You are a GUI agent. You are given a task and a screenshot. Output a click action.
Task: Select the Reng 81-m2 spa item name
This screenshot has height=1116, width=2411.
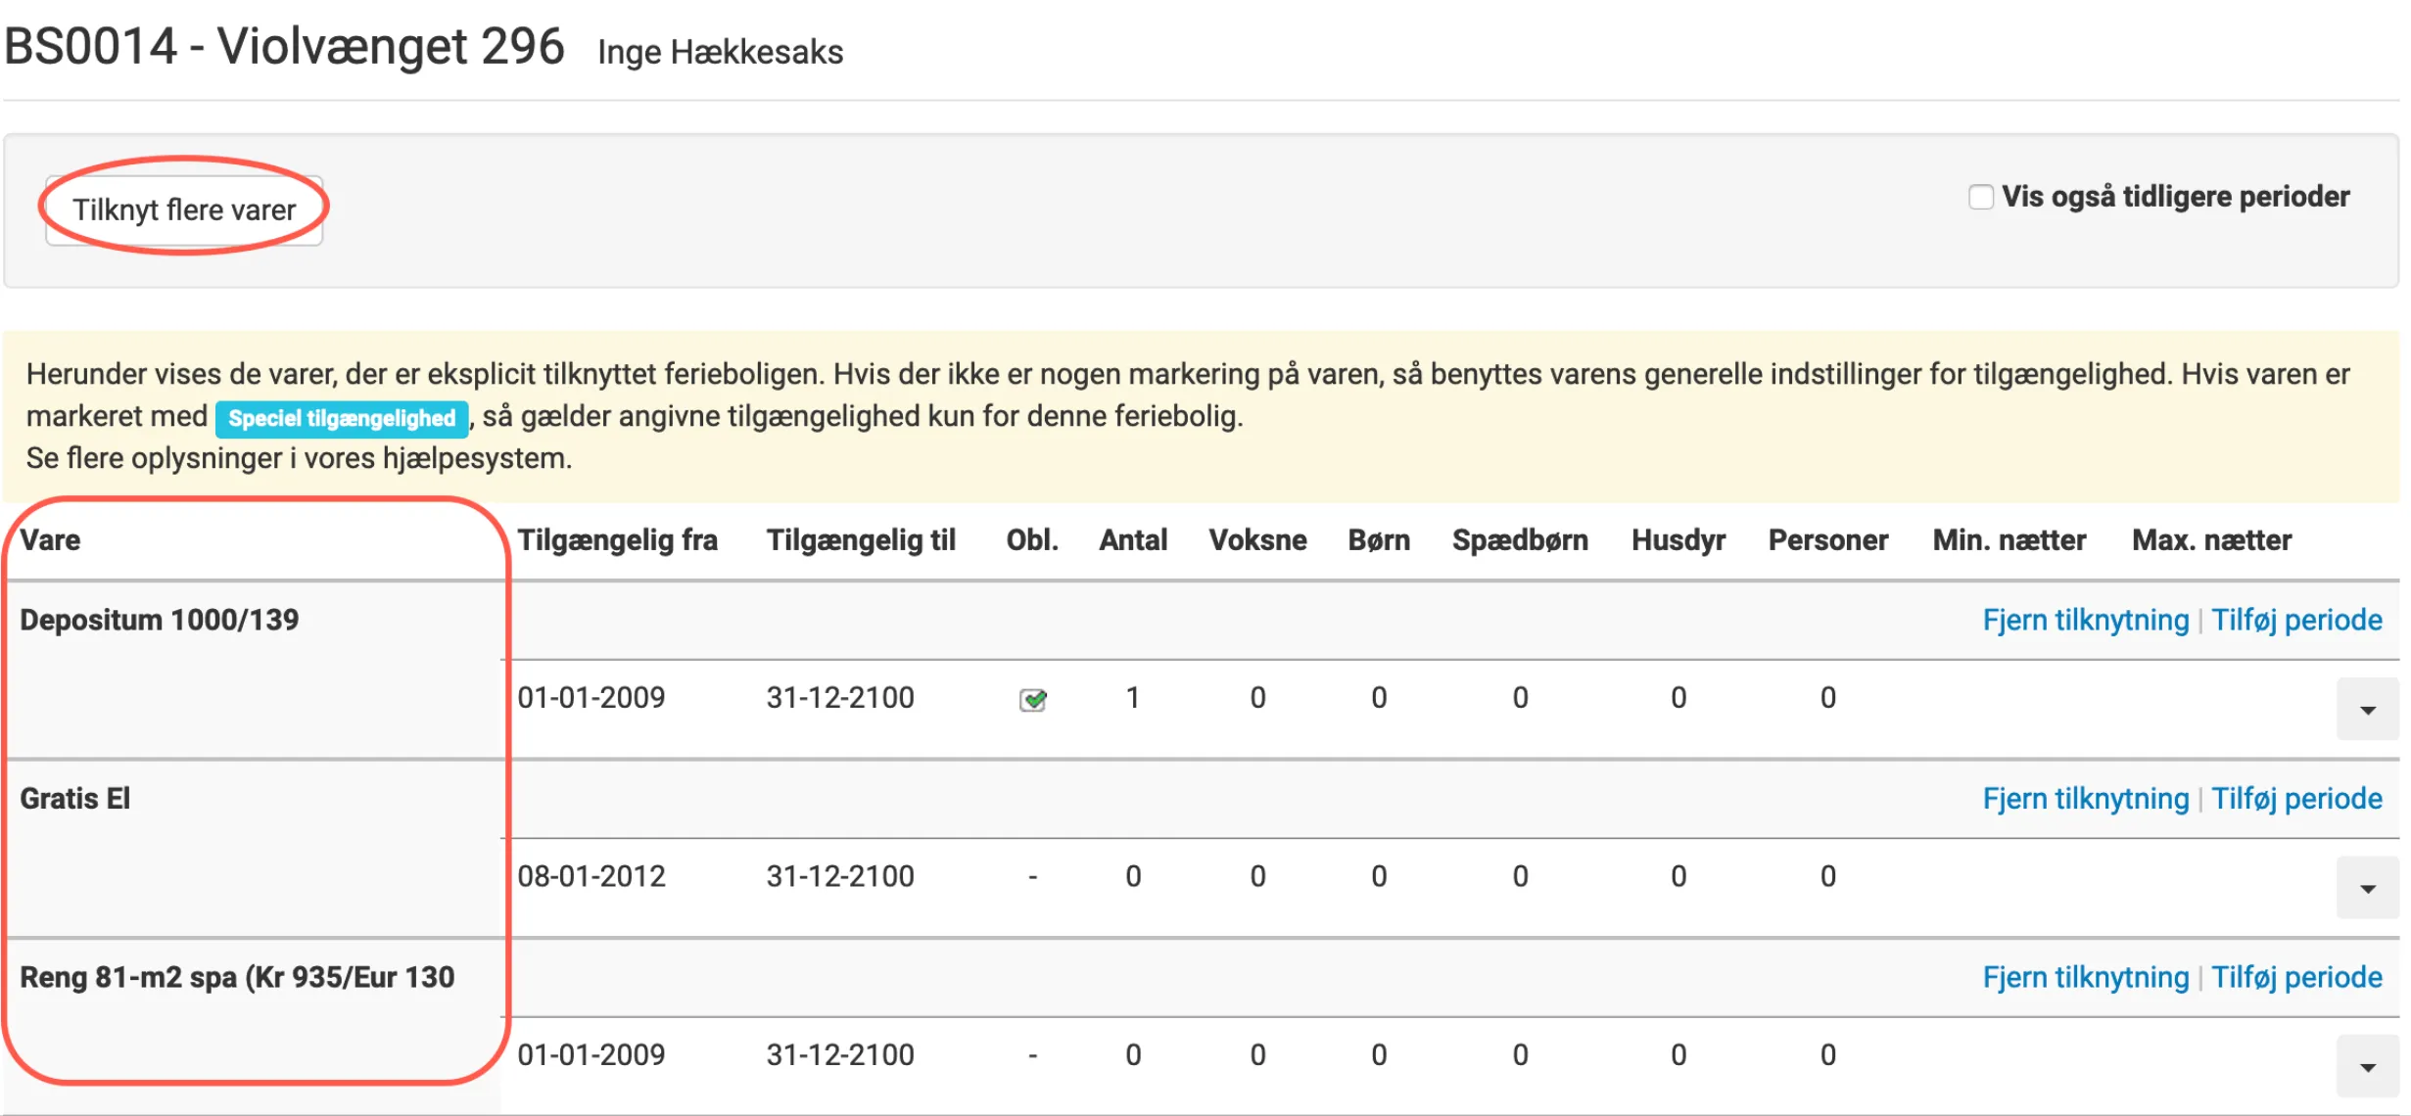click(x=237, y=977)
